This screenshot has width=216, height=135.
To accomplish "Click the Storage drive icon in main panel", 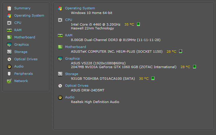I will [x=60, y=74].
